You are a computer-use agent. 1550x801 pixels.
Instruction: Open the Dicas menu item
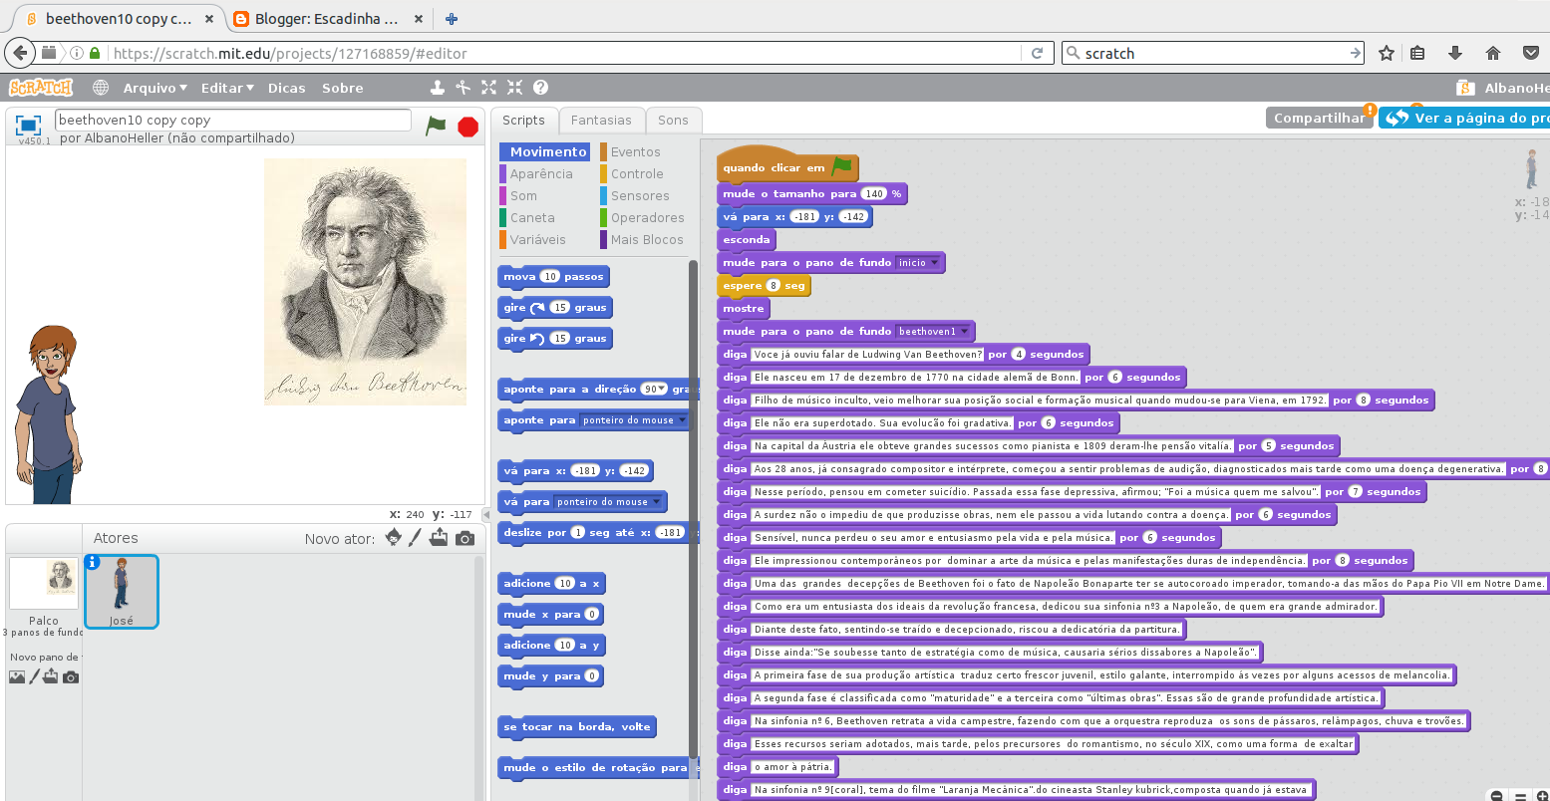287,88
